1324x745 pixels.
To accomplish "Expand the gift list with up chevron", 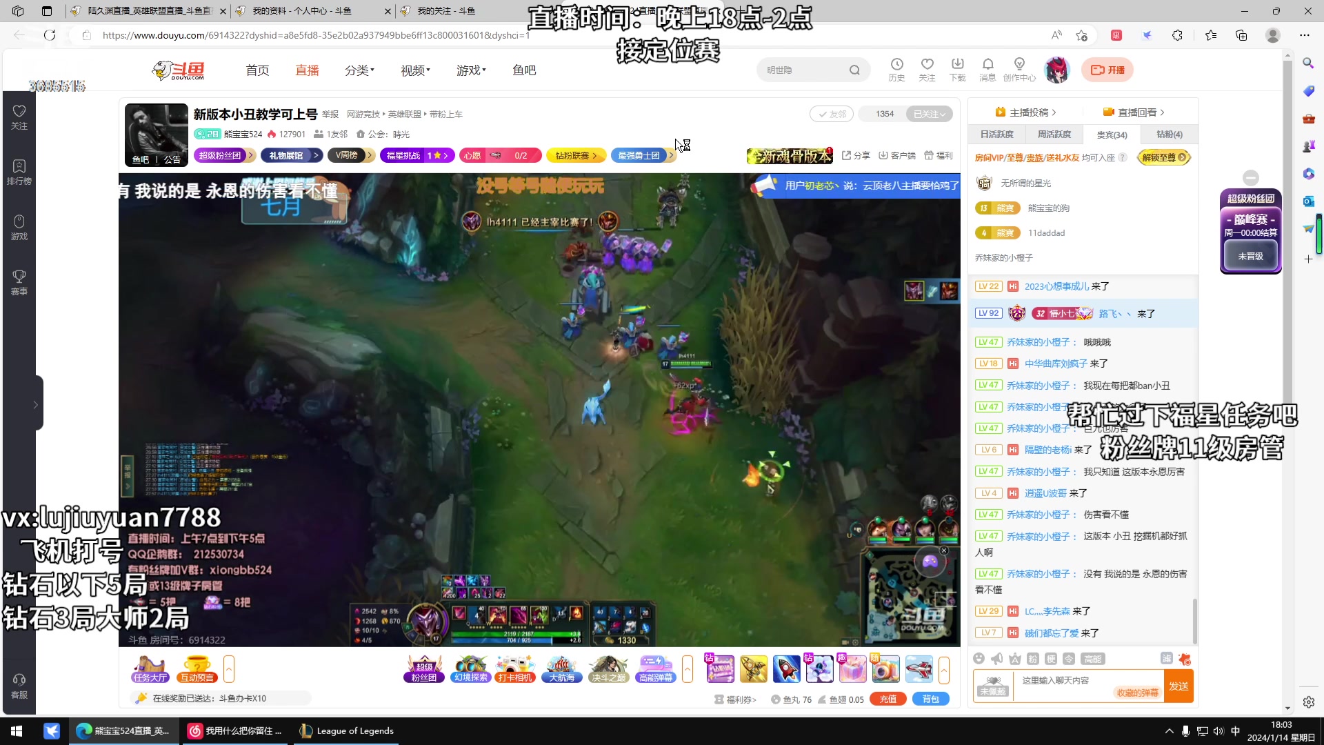I will coord(944,669).
